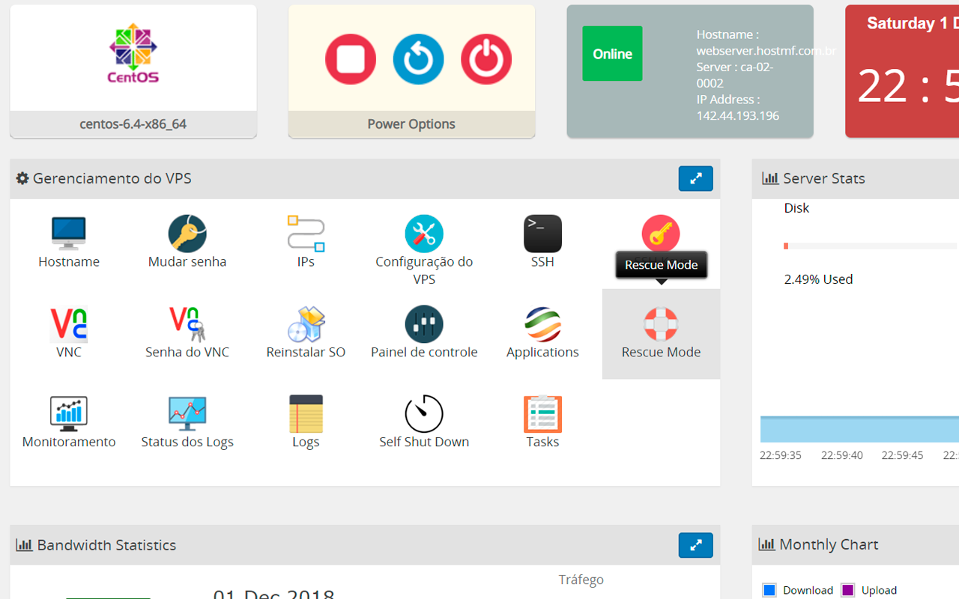Open the IPs management icon
Image resolution: width=959 pixels, height=599 pixels.
[306, 234]
